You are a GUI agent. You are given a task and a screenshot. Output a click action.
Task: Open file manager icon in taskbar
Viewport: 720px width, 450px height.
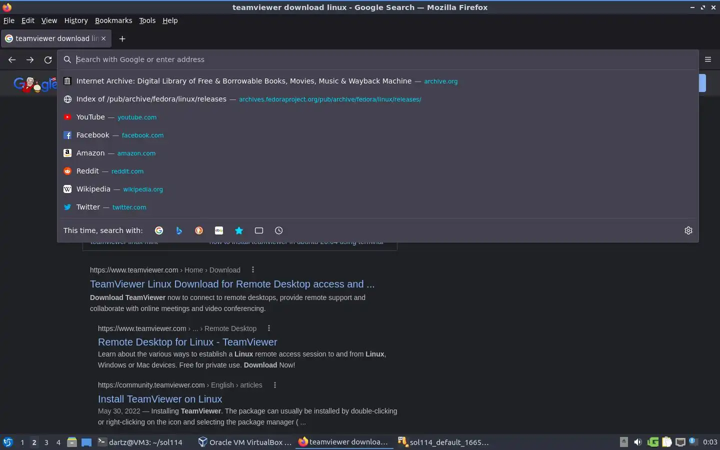(x=72, y=442)
